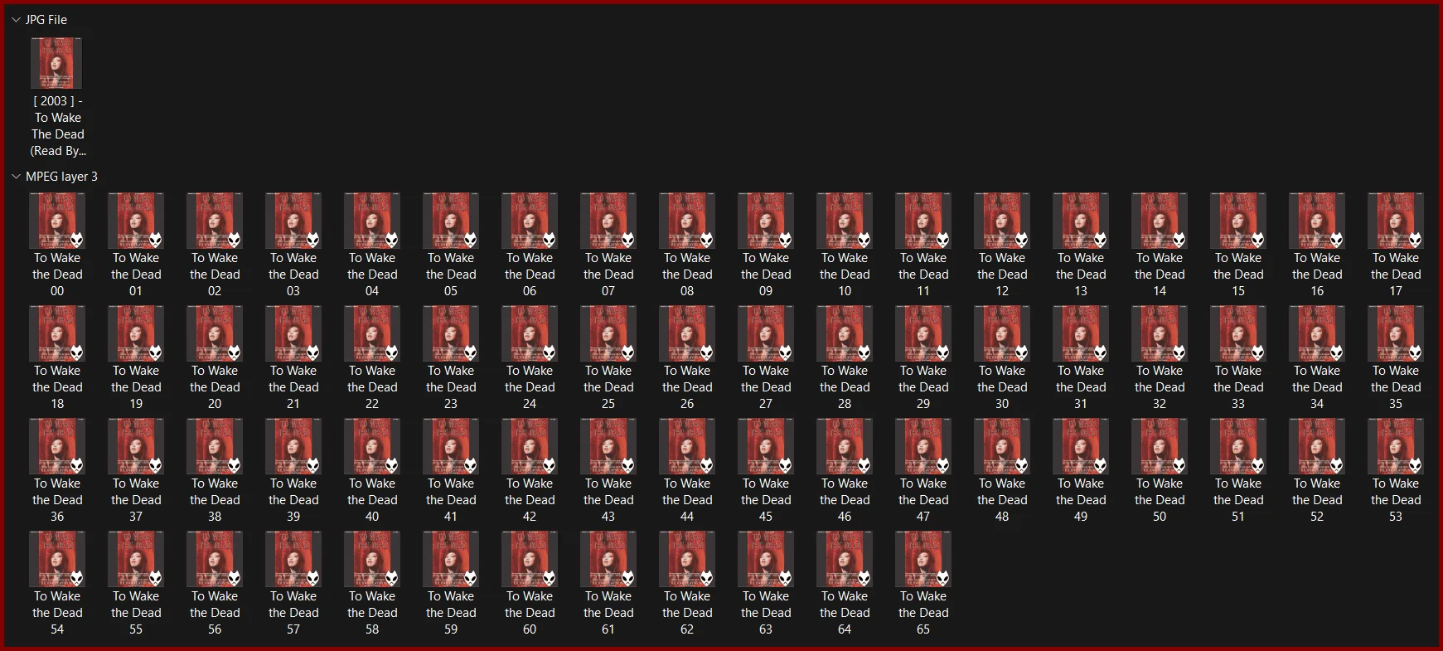Select the To Wake the Dead 58 file icon
Screen dimensions: 1443x651
coord(372,559)
